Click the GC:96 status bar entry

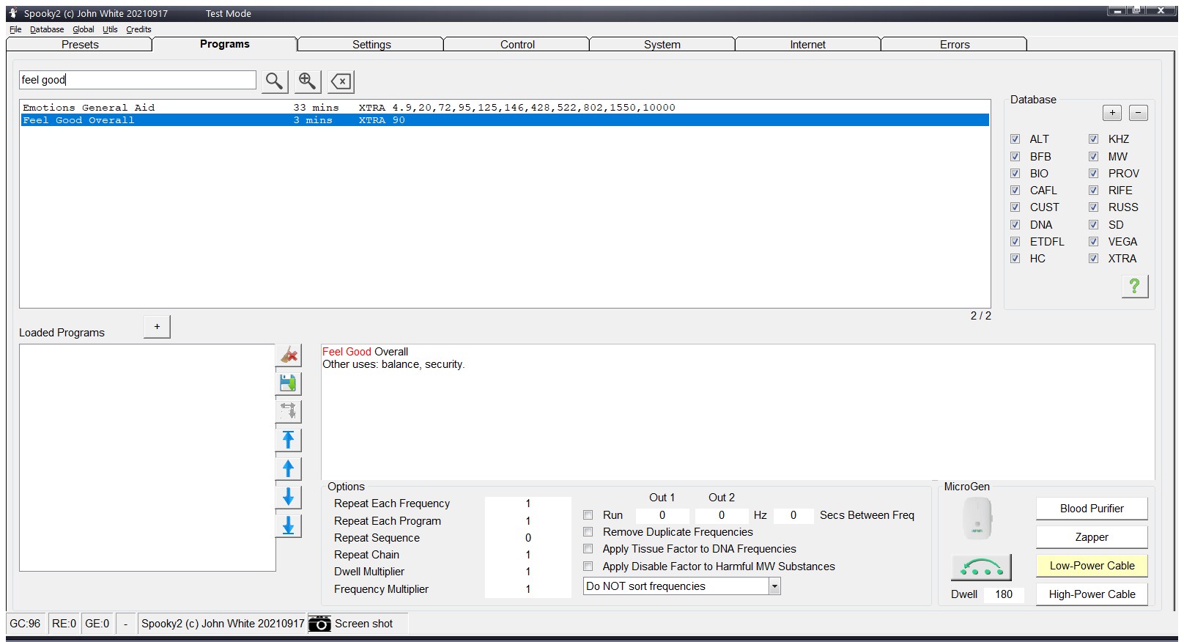[x=25, y=624]
